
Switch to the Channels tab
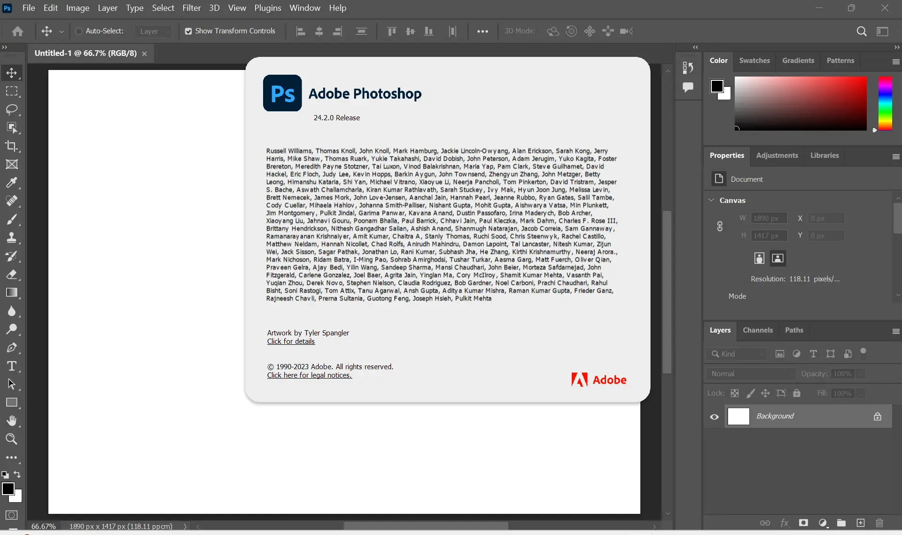pyautogui.click(x=758, y=330)
